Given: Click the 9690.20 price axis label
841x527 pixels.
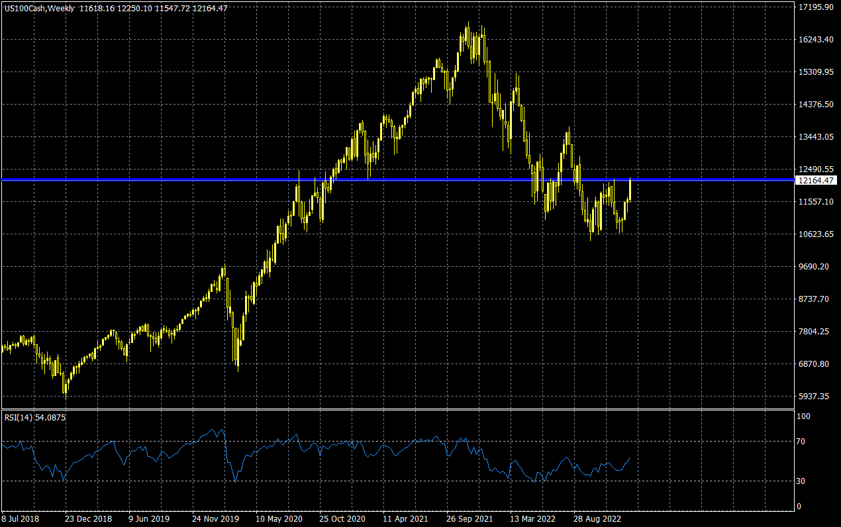Looking at the screenshot, I should point(813,267).
